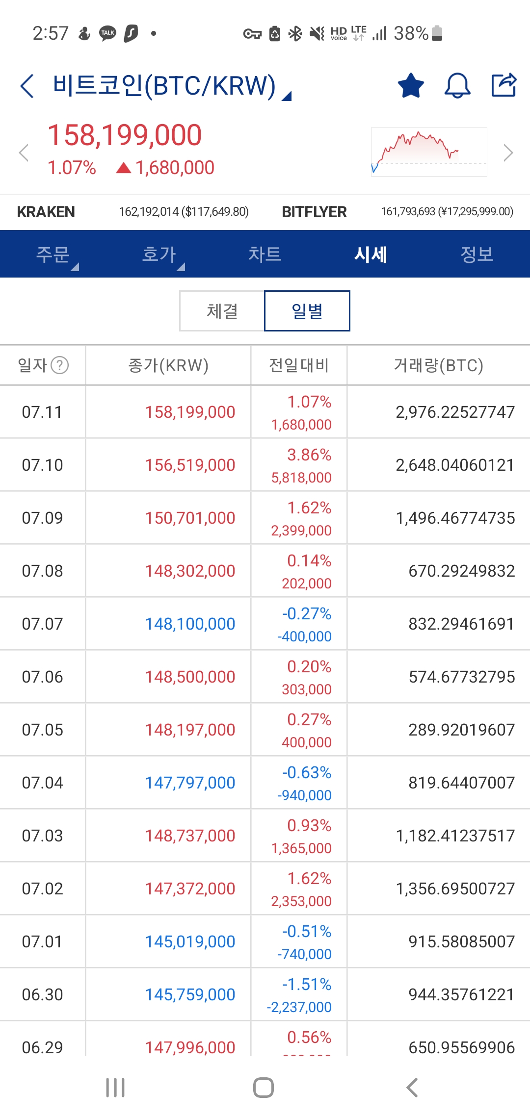Switch to the 차트 tab
This screenshot has width=530, height=1118.
click(265, 254)
